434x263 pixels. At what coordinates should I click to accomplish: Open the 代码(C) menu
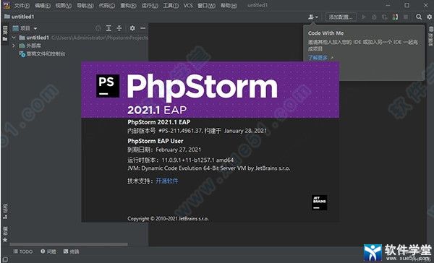pos(107,6)
